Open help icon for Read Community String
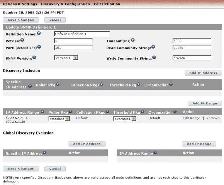The height and width of the screenshot is (185, 224). (x=153, y=47)
